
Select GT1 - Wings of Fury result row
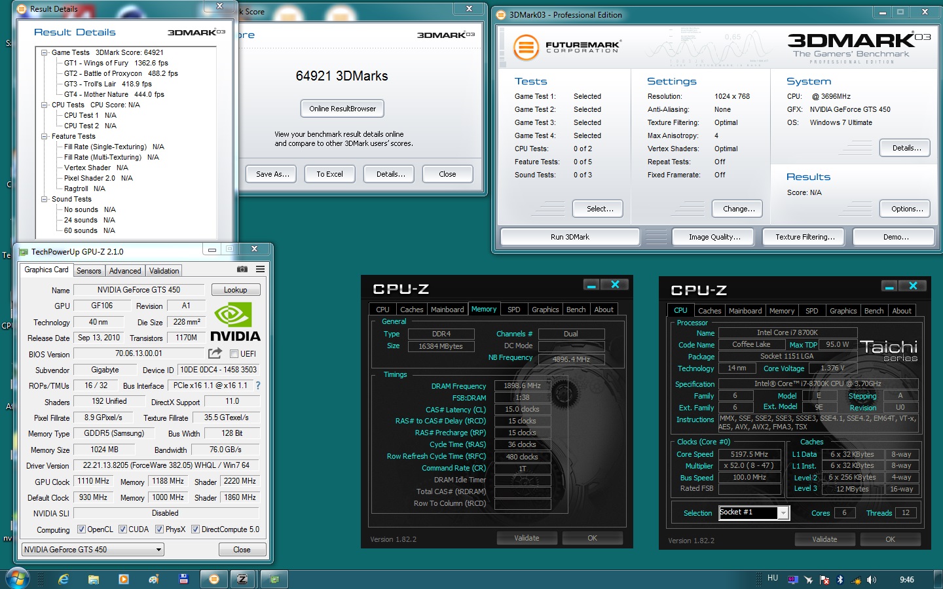[x=116, y=63]
